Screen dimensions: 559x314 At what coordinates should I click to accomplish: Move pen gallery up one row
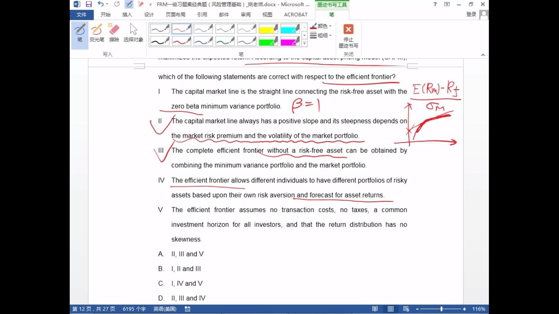pyautogui.click(x=304, y=27)
